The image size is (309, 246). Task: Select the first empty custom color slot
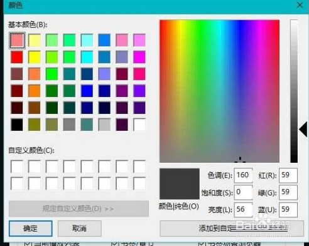pyautogui.click(x=17, y=167)
